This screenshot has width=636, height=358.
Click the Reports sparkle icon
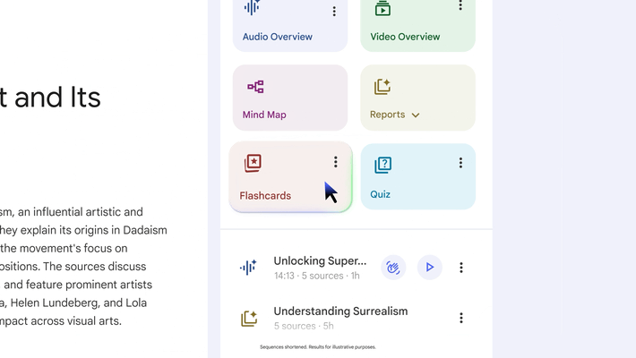pos(382,87)
